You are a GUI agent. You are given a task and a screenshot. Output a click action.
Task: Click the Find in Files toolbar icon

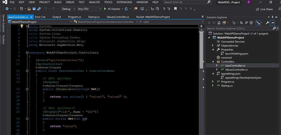136,9
